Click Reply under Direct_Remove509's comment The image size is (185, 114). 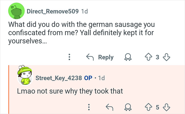pyautogui.click(x=100, y=57)
